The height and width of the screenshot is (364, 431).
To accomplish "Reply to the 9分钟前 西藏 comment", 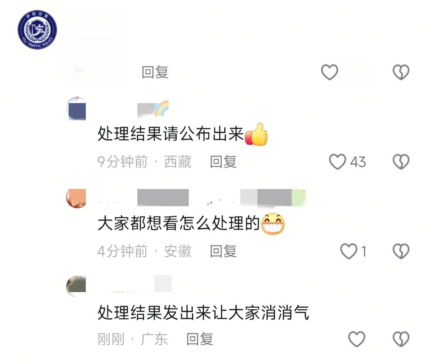I will 223,162.
